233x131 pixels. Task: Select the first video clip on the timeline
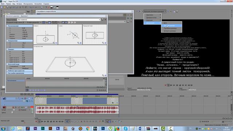[x=59, y=101]
